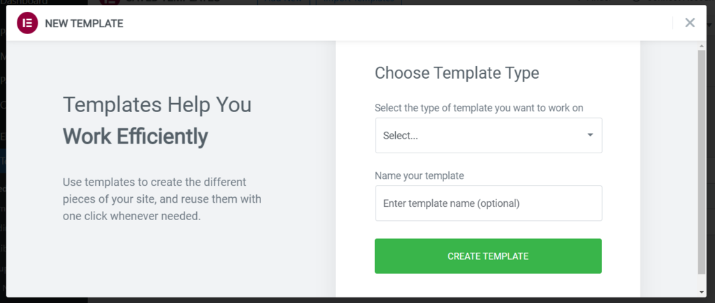Close the New Template dialog

pos(690,23)
